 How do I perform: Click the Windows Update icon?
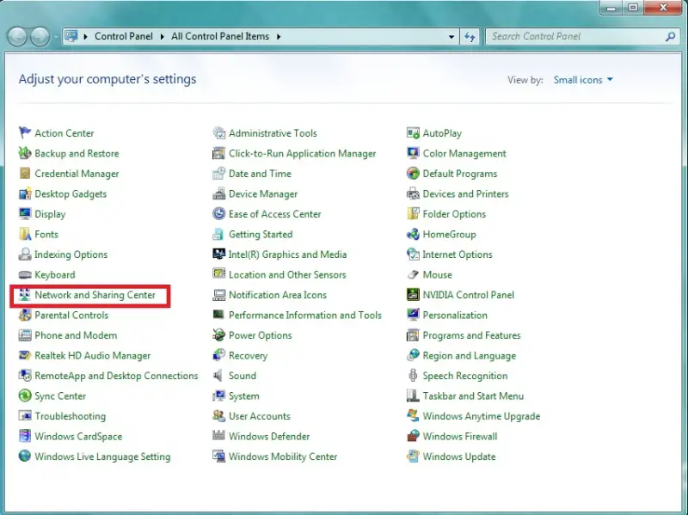[413, 456]
